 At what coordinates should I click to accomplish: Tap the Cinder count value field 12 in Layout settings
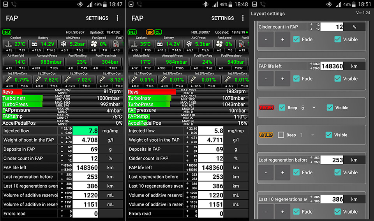click(332, 27)
